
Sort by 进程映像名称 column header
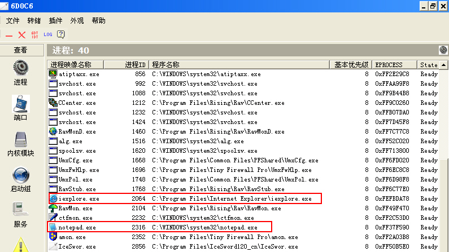(75, 65)
